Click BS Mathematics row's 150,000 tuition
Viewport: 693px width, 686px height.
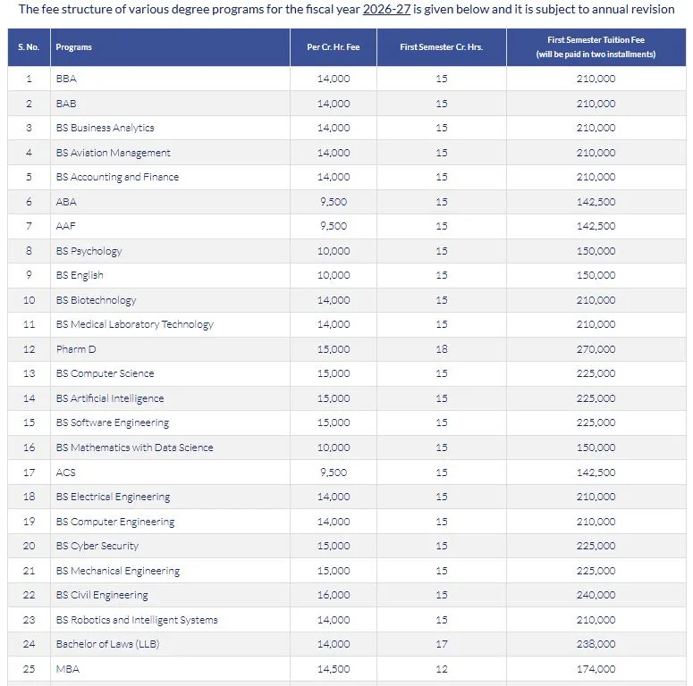tap(596, 448)
